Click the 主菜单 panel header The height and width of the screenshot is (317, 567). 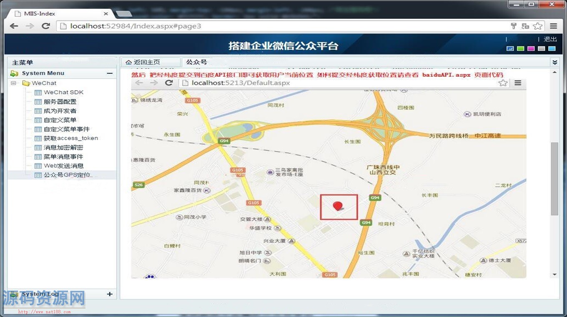click(x=62, y=63)
